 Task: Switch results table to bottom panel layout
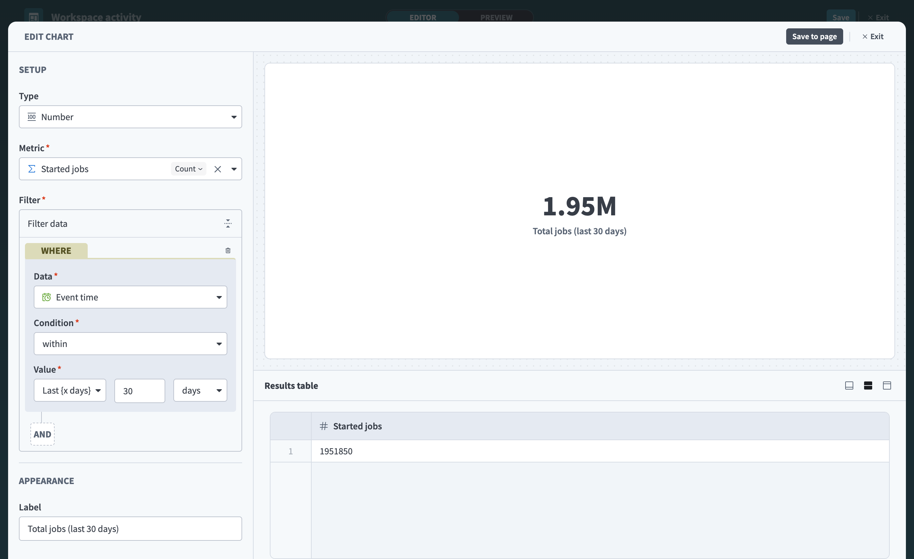click(849, 385)
